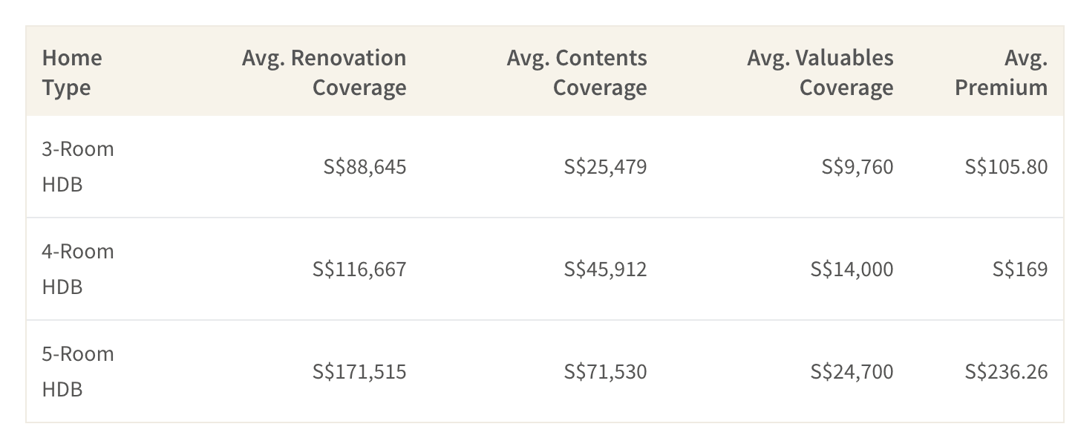Click the S$45,912 contents coverage value
The height and width of the screenshot is (444, 1078).
(x=605, y=269)
